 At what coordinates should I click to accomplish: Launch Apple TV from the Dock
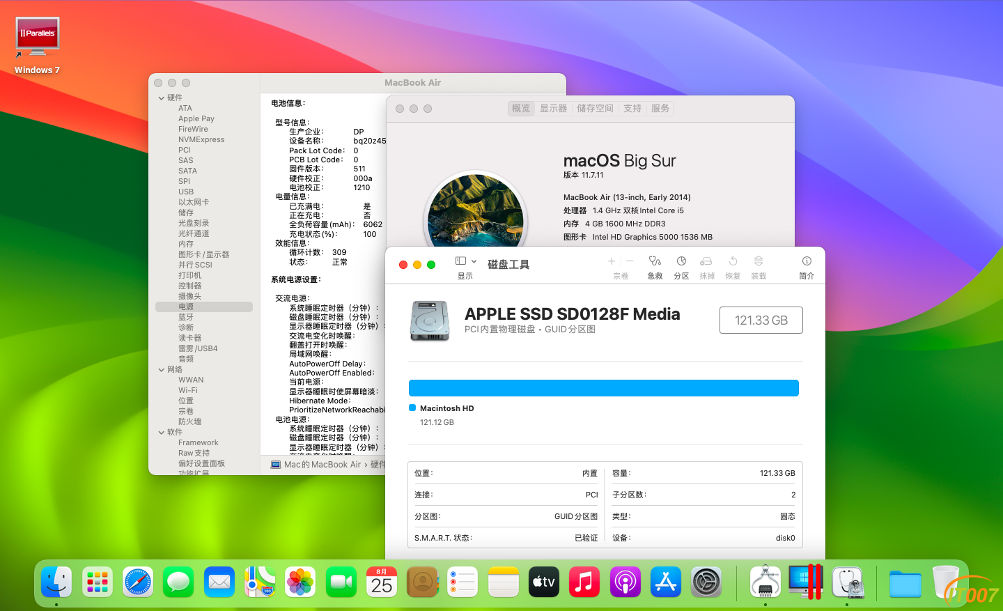[x=544, y=582]
